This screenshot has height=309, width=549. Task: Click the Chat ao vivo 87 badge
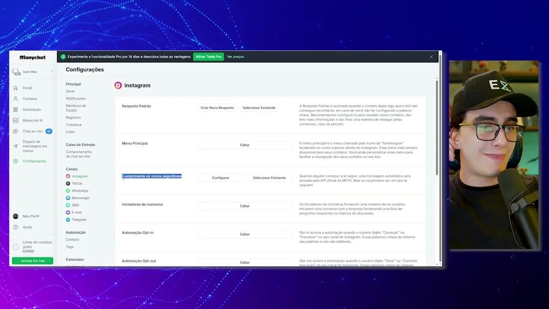click(x=49, y=131)
